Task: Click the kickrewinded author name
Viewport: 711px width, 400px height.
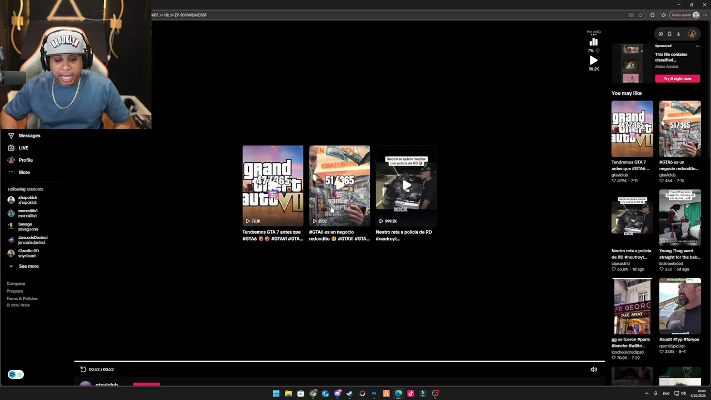Action: (672, 263)
